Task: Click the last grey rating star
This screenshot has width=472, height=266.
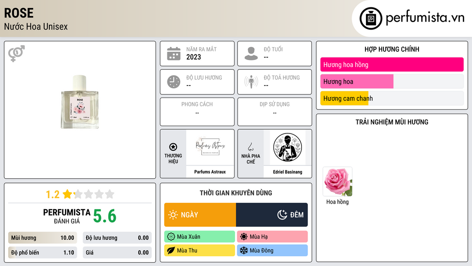Action: click(110, 194)
